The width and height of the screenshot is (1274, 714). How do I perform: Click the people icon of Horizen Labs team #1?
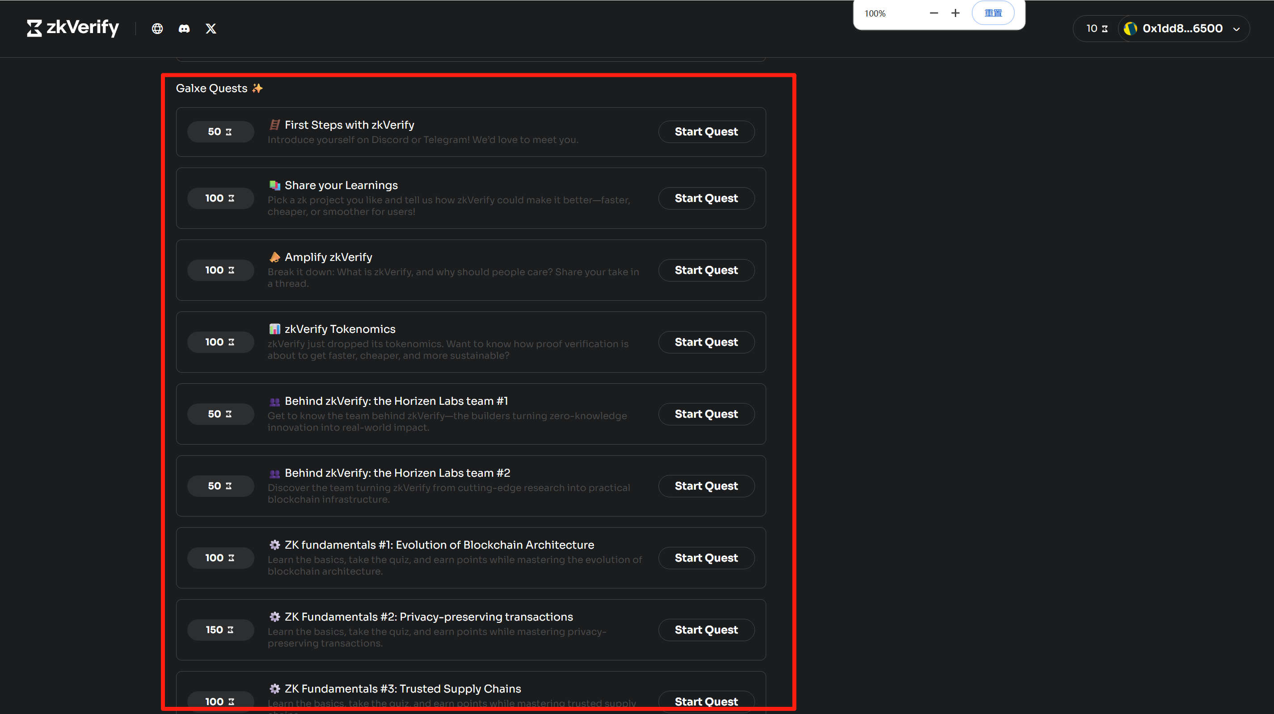tap(274, 402)
